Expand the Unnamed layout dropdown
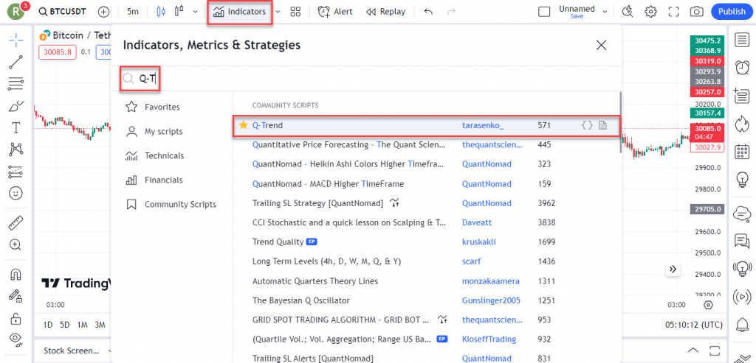This screenshot has height=363, width=756. coord(605,12)
